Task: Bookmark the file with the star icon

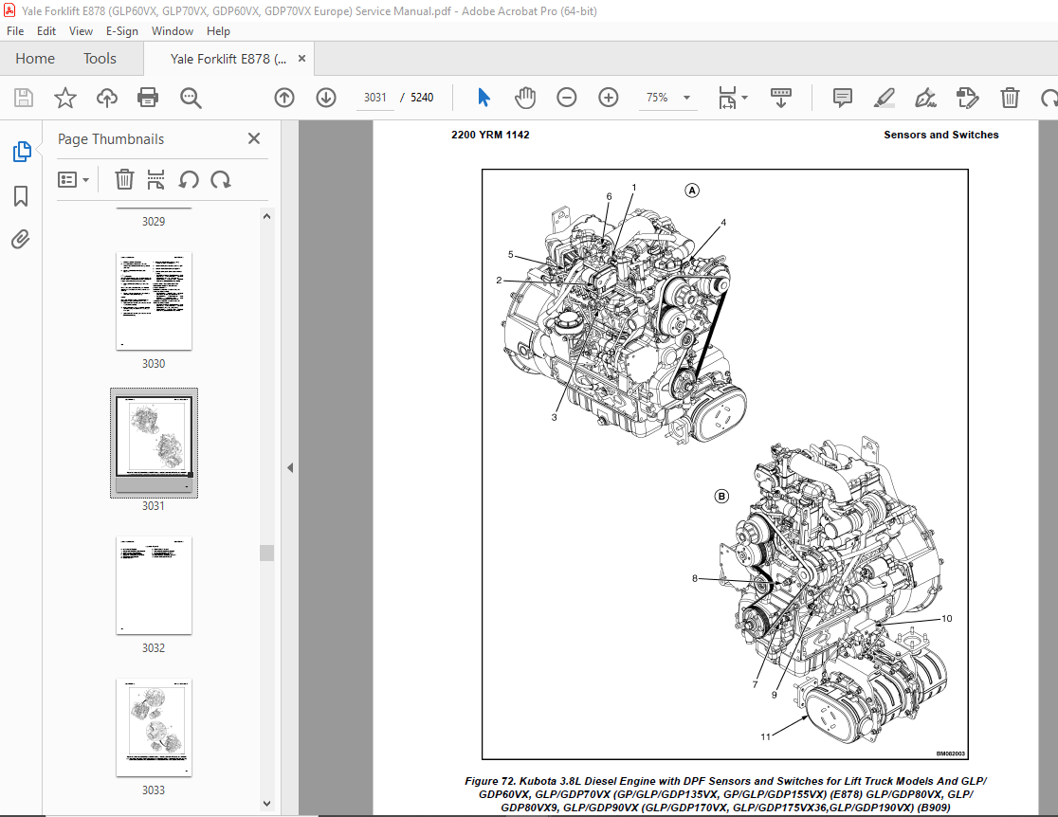Action: 65,98
